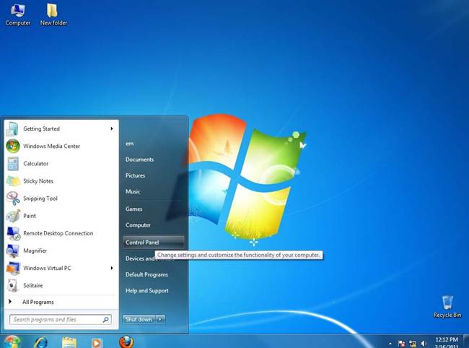
Task: Open Remote Desktop Connection icon
Action: pos(13,233)
